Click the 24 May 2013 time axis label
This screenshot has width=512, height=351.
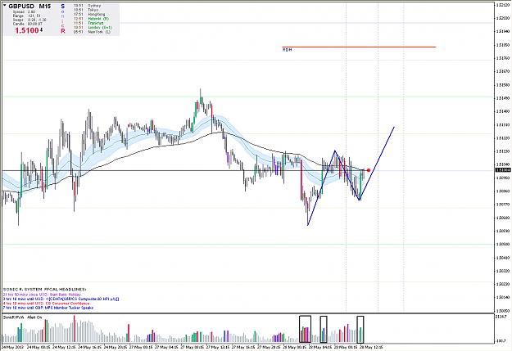tap(13, 347)
